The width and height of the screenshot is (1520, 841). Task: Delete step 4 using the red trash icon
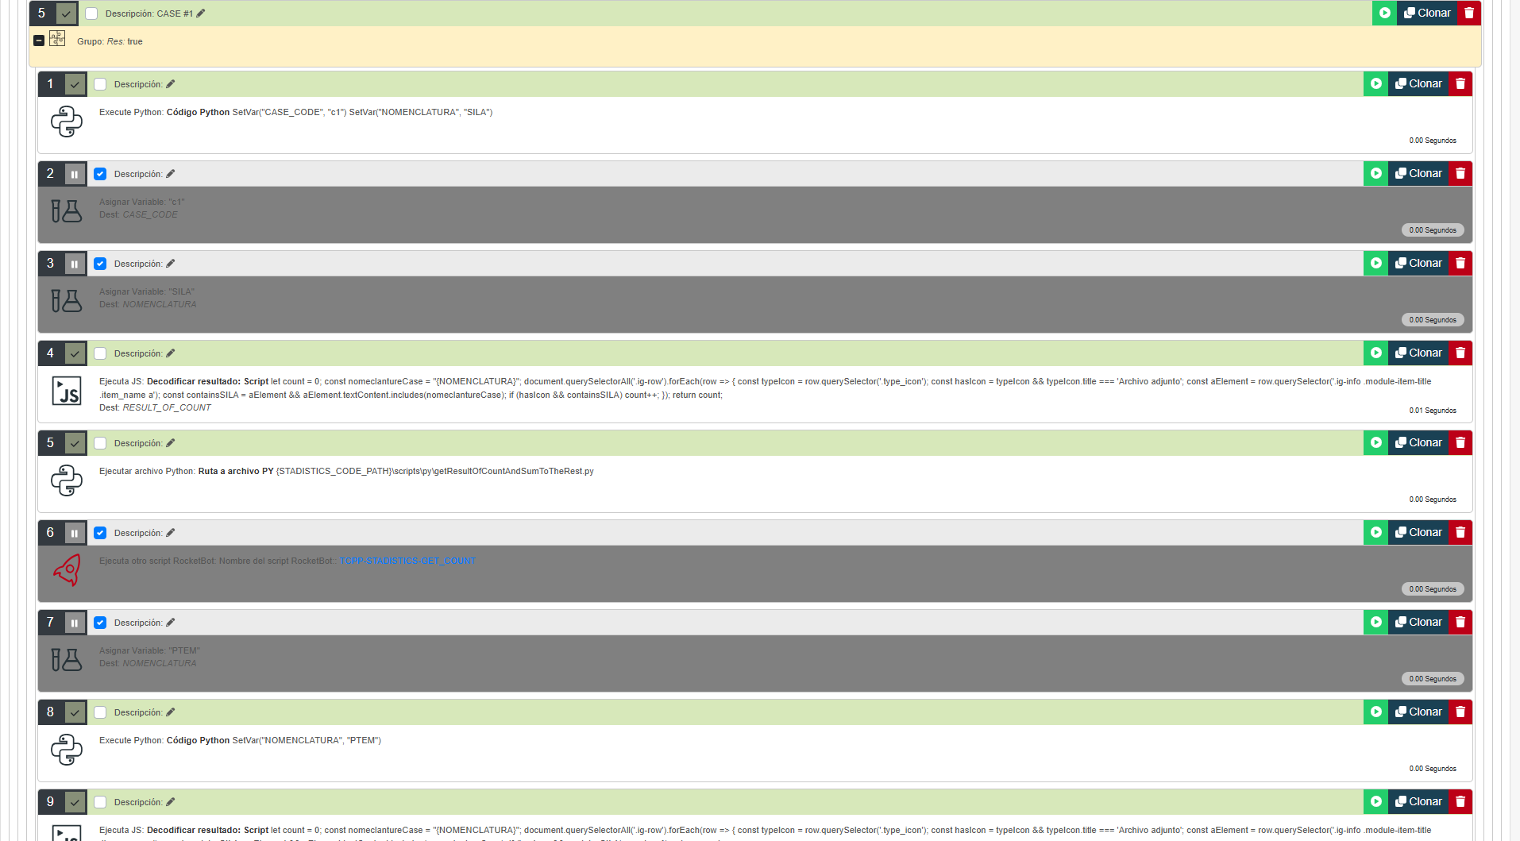(1460, 353)
